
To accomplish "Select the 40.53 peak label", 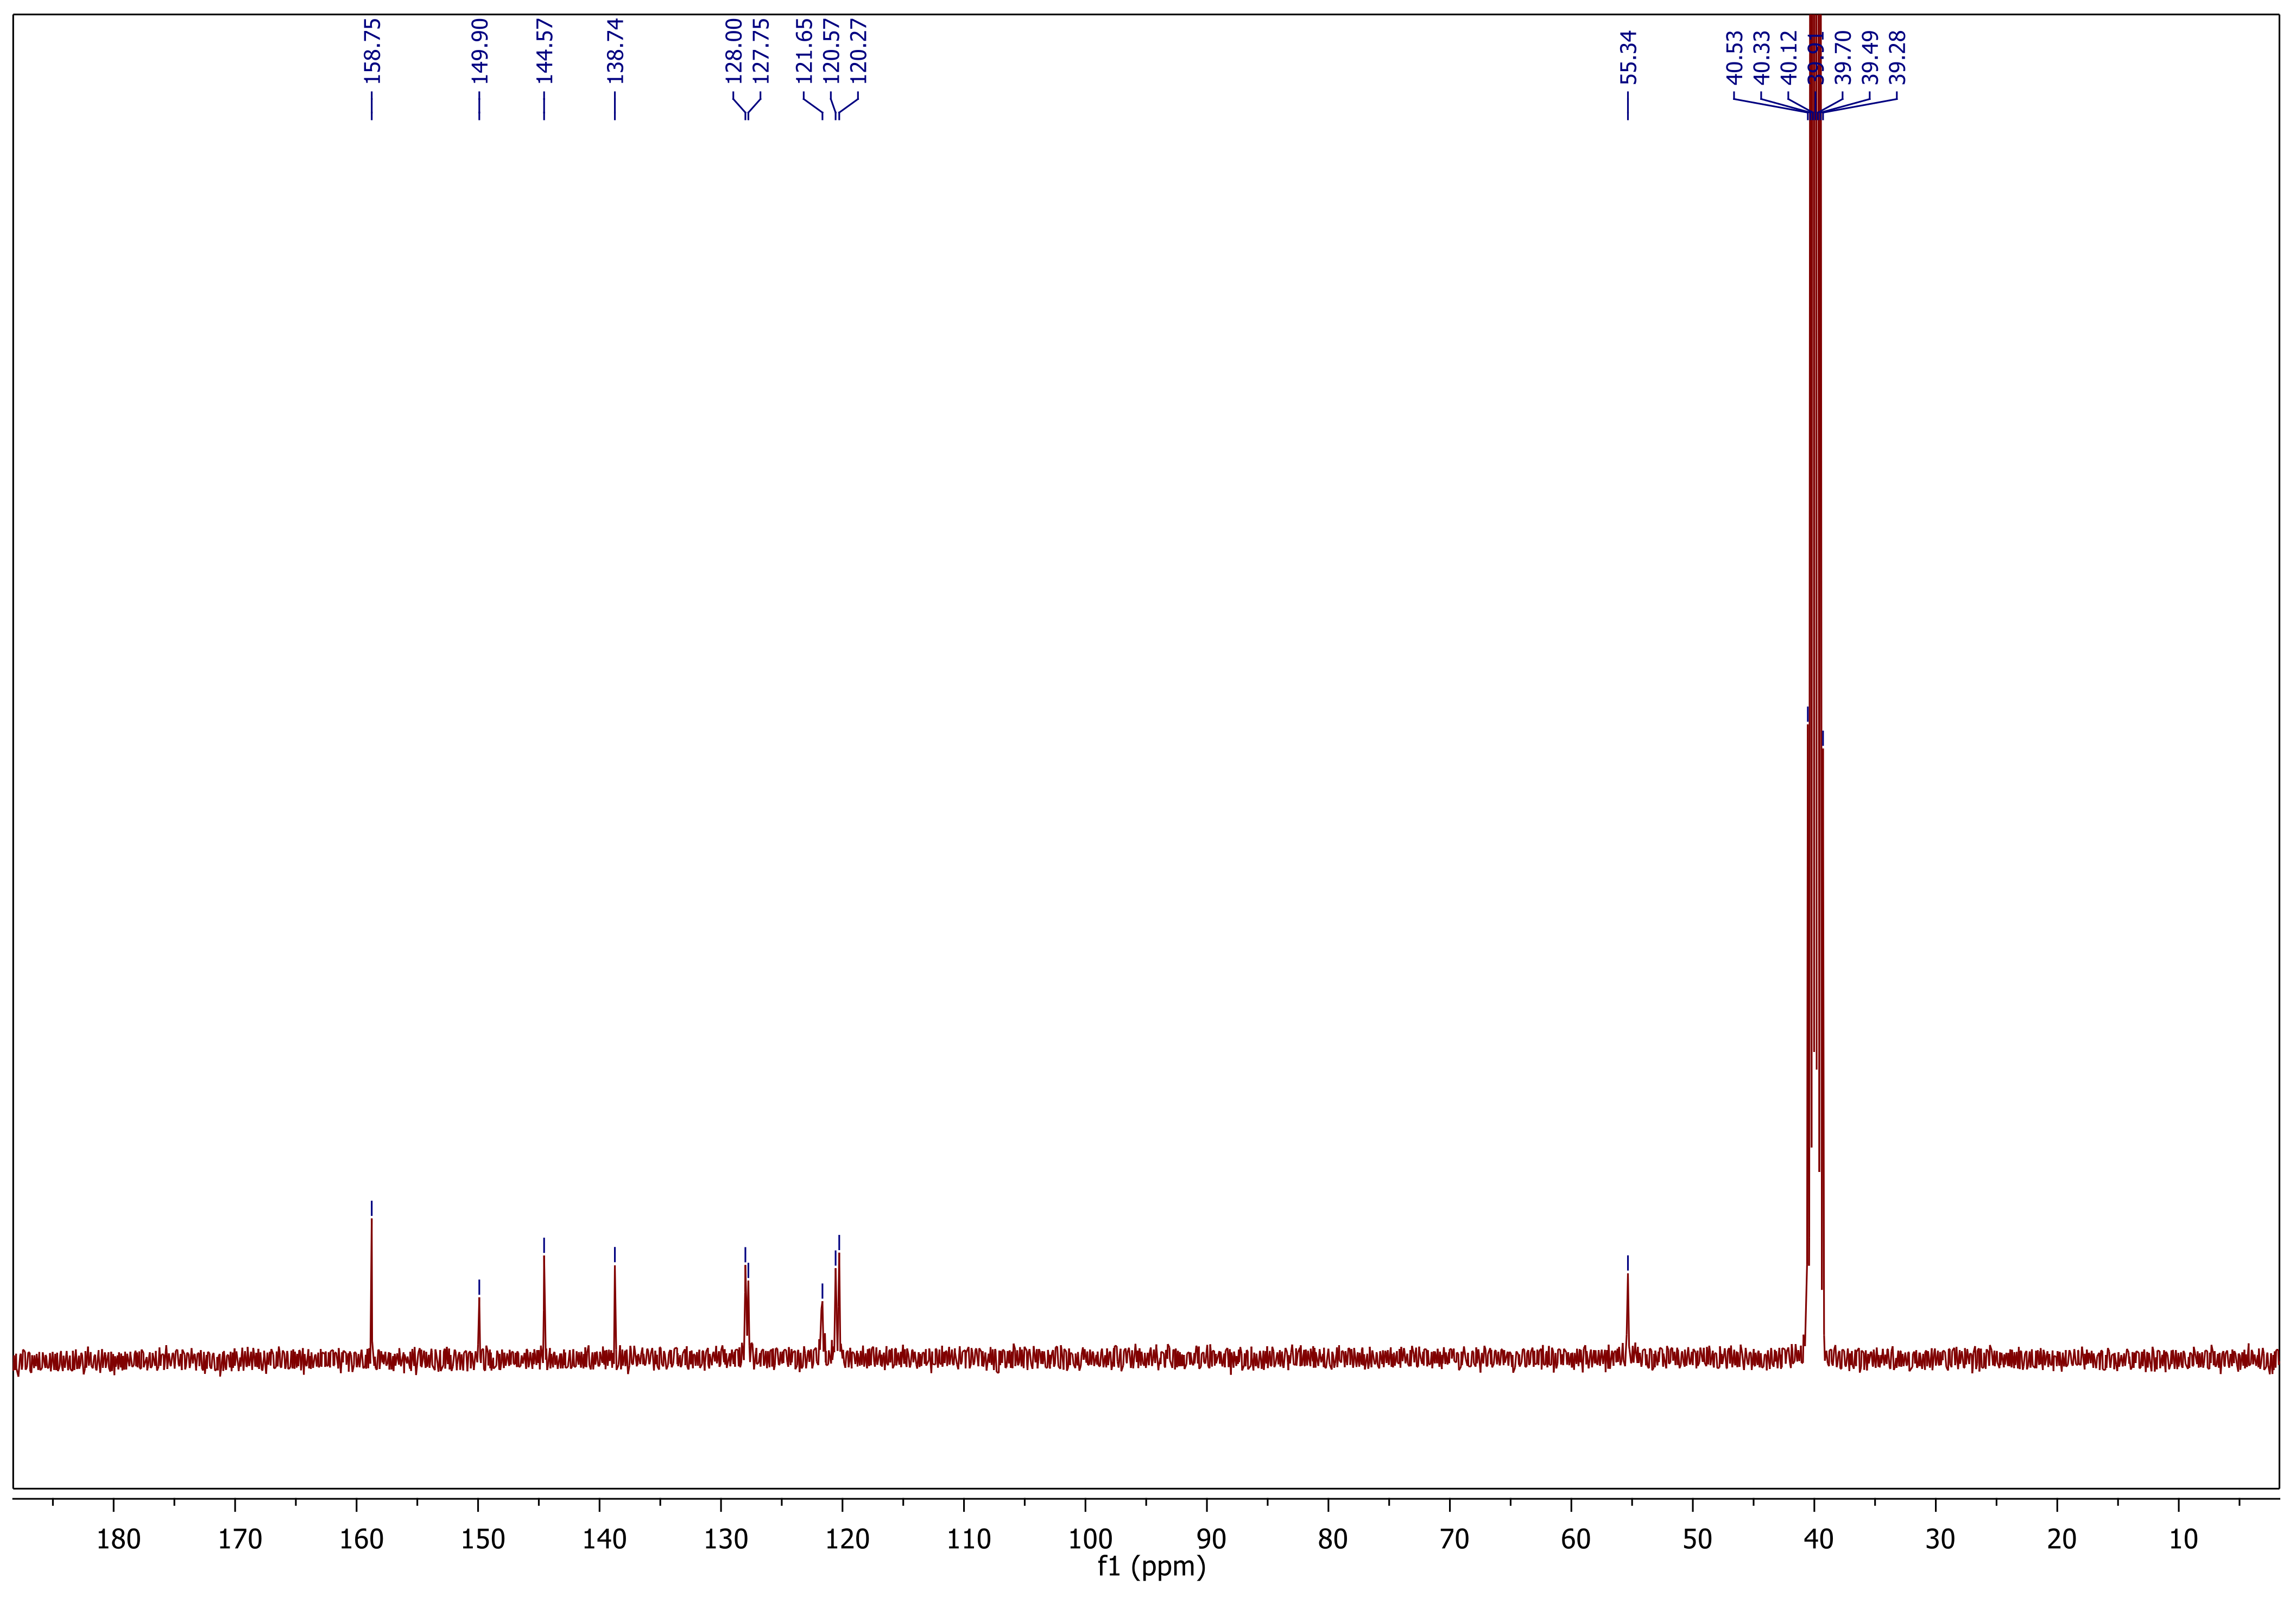I will [x=1735, y=57].
